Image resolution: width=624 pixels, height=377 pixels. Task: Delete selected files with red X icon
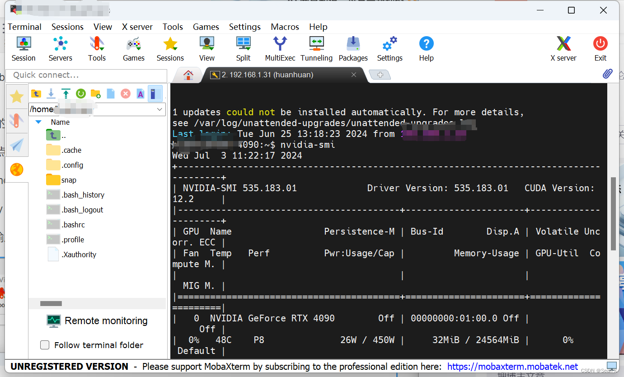[126, 94]
